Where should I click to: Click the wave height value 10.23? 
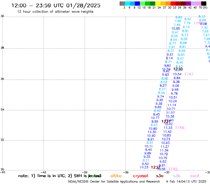(144, 167)
